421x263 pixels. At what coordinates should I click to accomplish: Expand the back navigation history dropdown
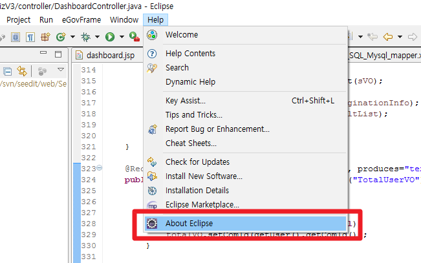pyautogui.click(x=400, y=37)
